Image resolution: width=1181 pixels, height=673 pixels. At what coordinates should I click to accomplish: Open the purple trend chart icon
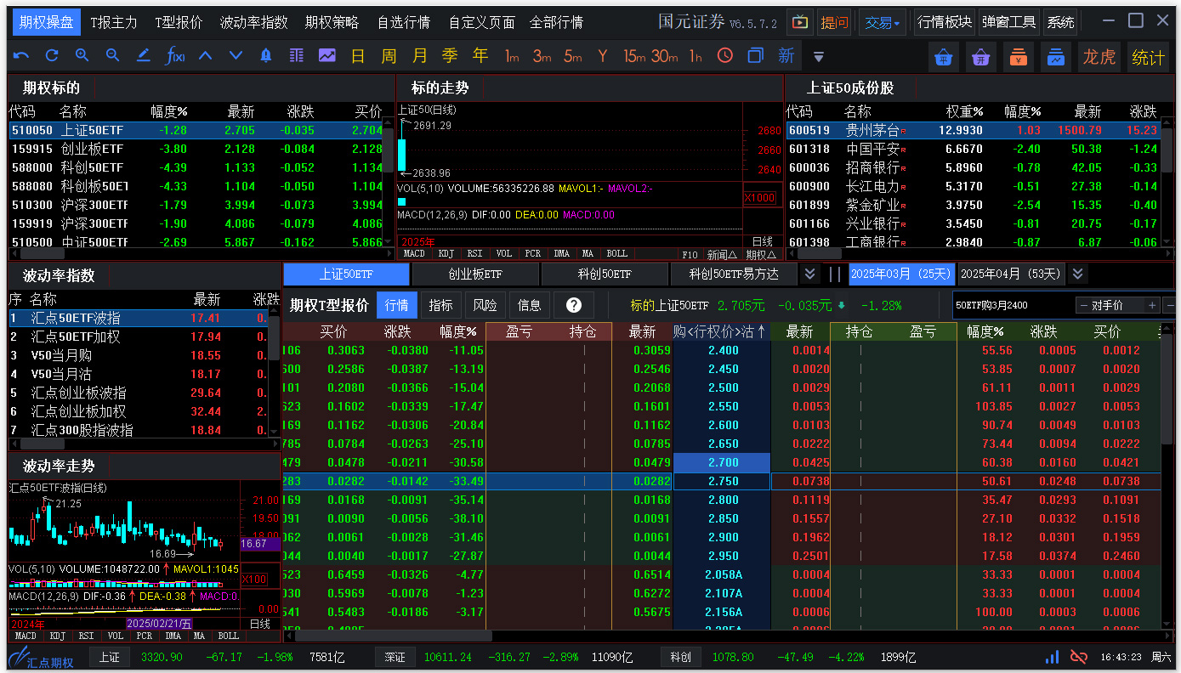(x=327, y=56)
